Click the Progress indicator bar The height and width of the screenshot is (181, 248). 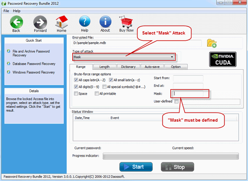[171, 156]
